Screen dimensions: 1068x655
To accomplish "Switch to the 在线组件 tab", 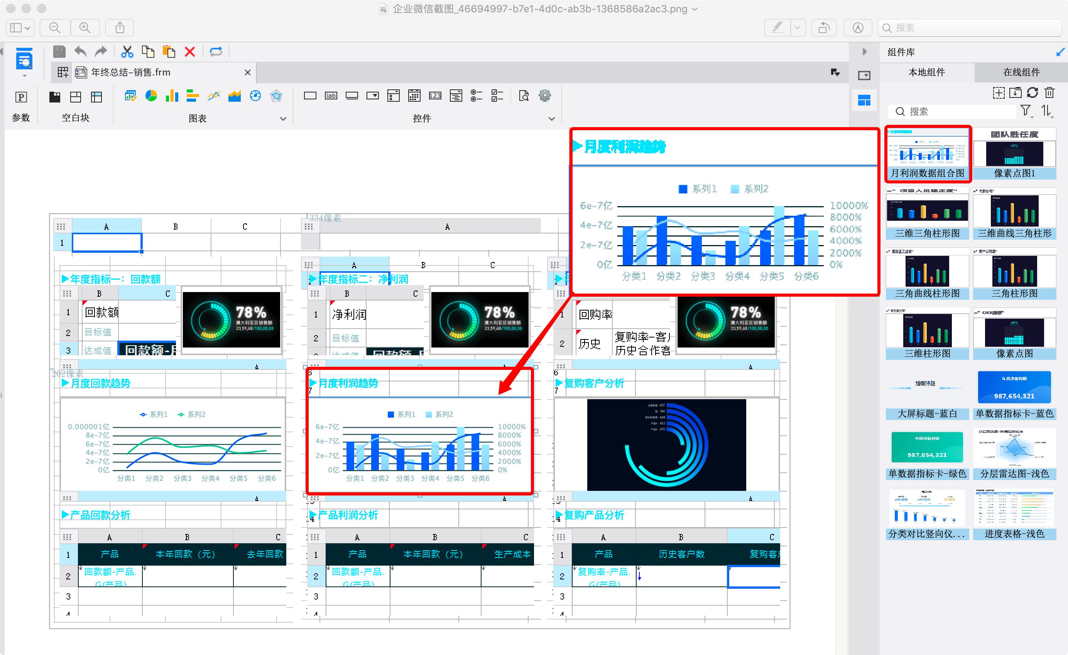I will (1021, 72).
